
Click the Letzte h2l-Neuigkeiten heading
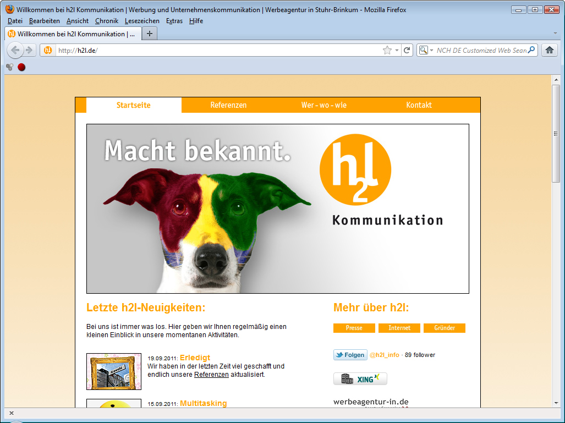[146, 307]
